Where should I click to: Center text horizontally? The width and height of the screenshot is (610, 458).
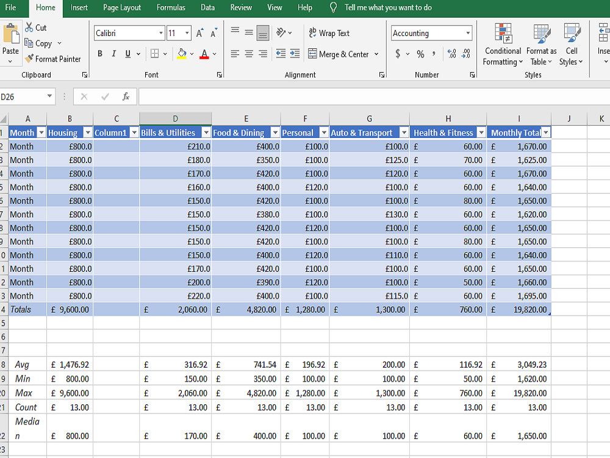coord(249,54)
